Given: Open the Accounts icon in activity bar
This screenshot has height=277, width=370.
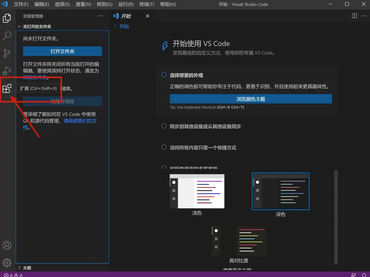Looking at the screenshot, I should 7,245.
